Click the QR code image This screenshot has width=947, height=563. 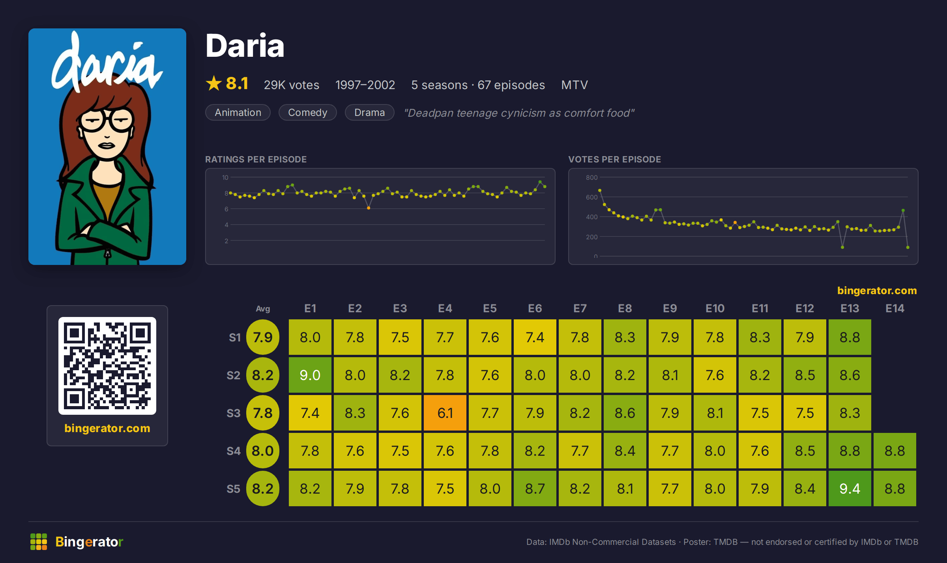pyautogui.click(x=107, y=366)
